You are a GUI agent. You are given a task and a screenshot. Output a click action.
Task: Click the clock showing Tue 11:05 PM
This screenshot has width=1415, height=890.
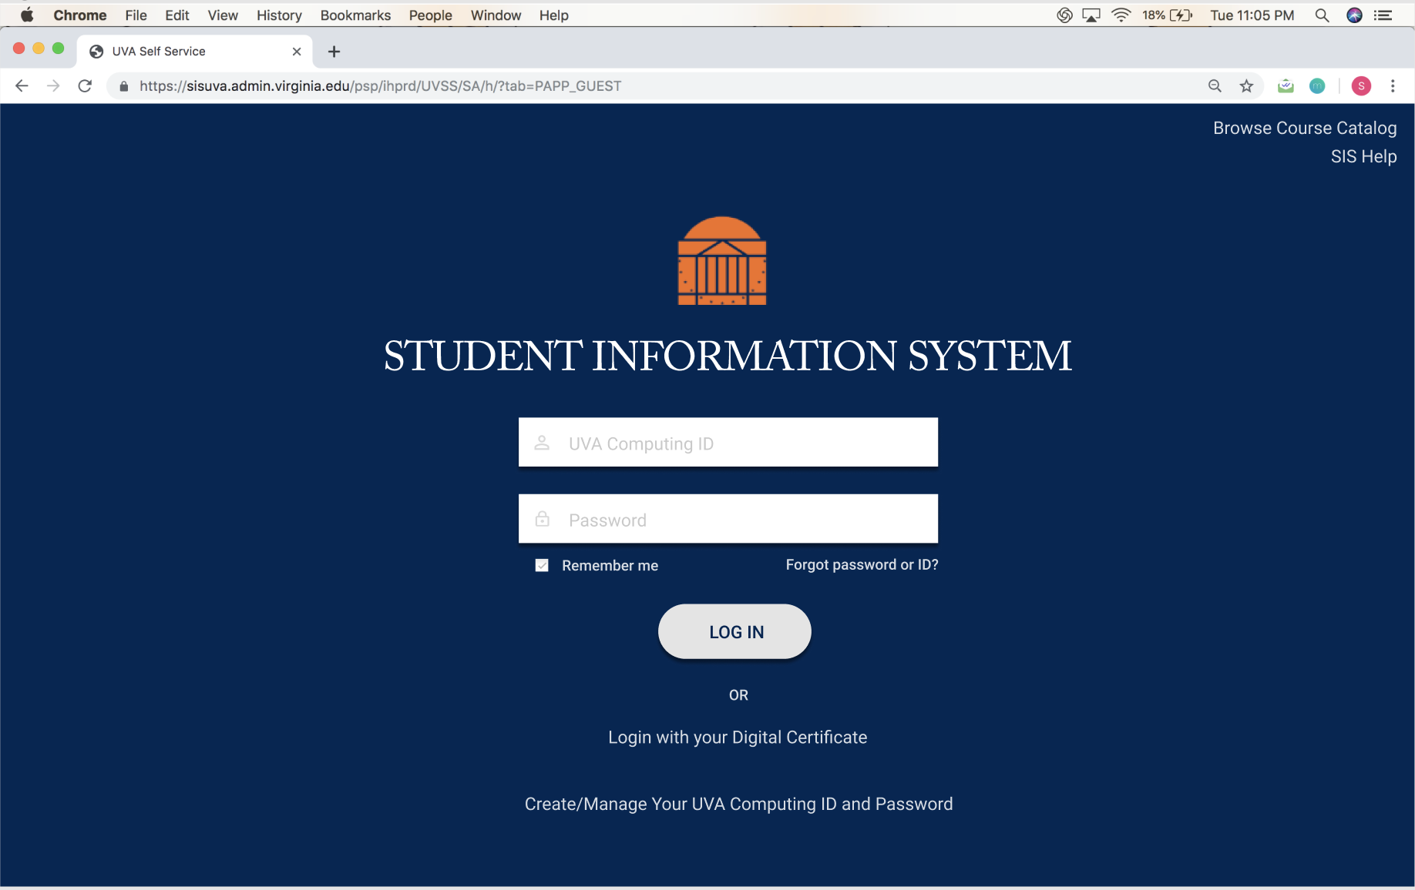(x=1252, y=15)
